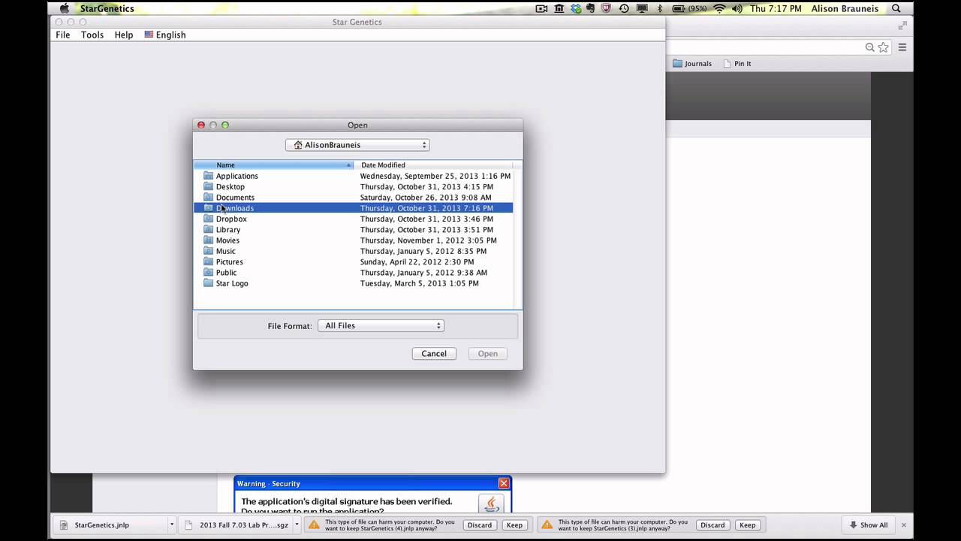
Task: Open the volume control icon
Action: click(x=737, y=9)
